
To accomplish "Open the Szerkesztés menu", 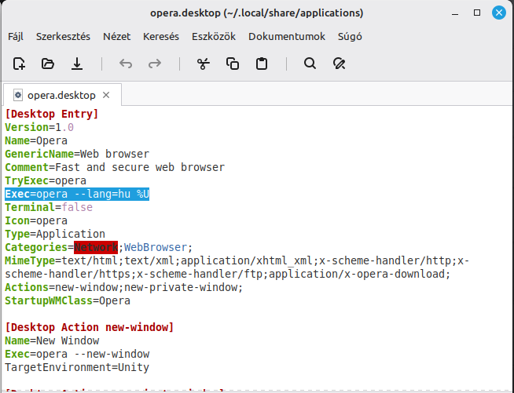I will click(61, 36).
